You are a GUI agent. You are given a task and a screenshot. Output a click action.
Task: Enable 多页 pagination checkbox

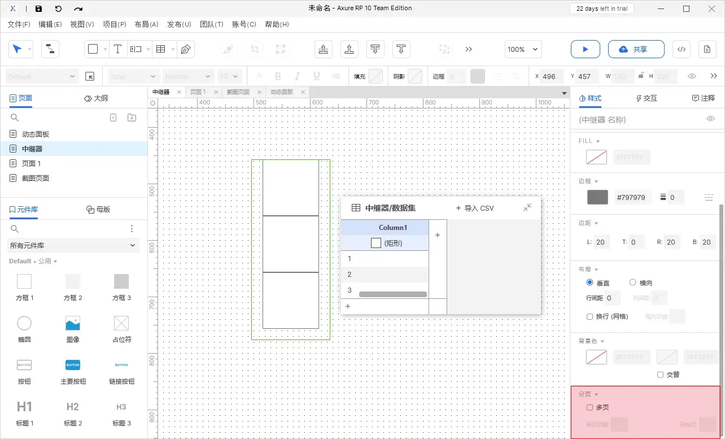(589, 407)
